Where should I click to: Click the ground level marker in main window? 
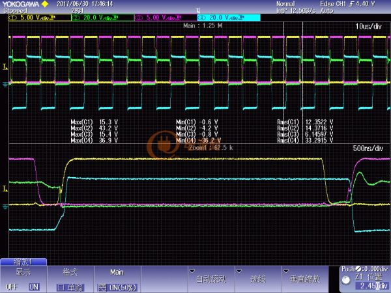click(x=5, y=85)
